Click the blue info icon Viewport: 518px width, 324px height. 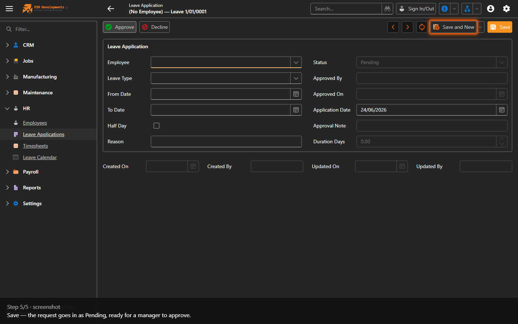click(x=445, y=9)
